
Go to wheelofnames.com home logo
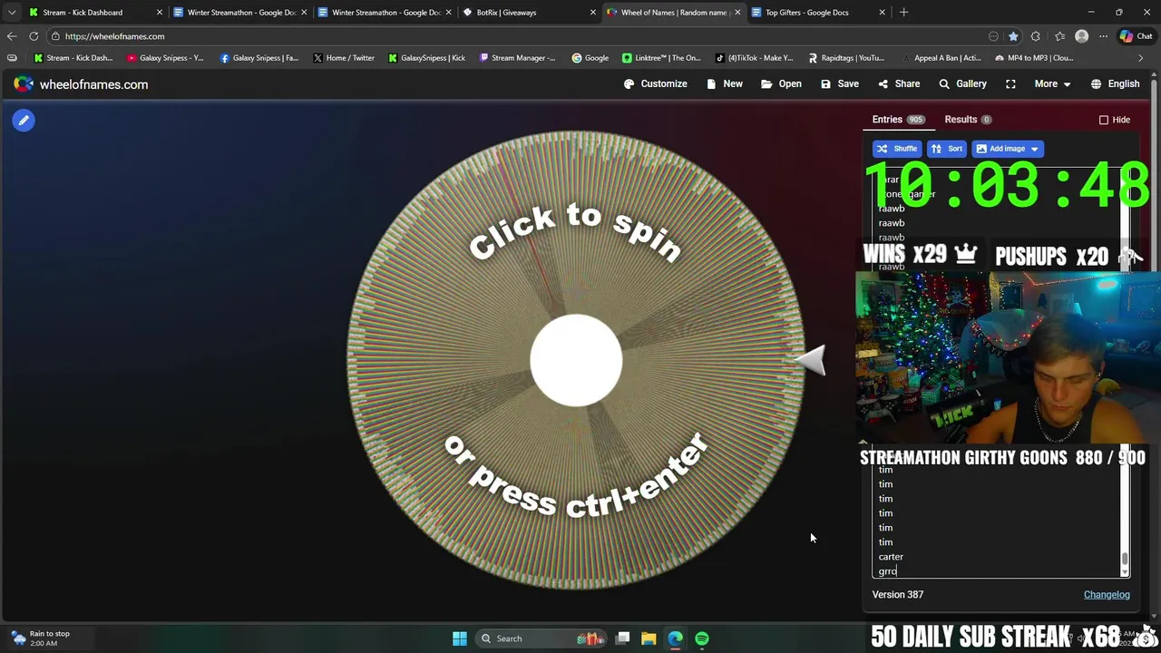(x=81, y=84)
